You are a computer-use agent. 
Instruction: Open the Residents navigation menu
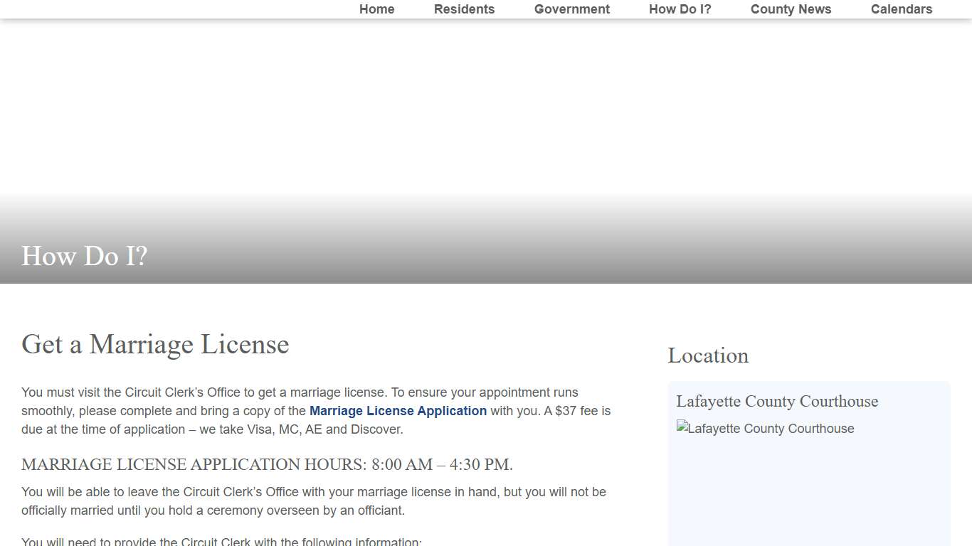(464, 9)
